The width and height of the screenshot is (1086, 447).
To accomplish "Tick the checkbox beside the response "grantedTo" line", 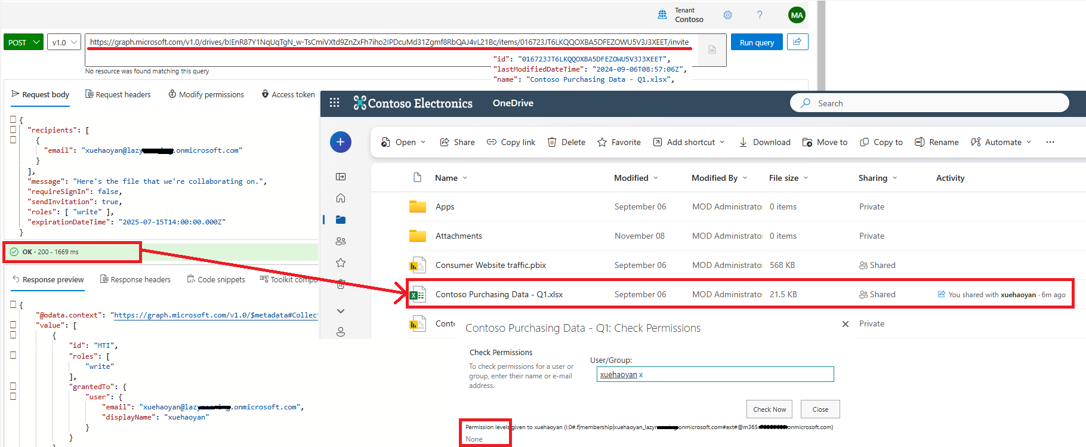I will point(13,386).
